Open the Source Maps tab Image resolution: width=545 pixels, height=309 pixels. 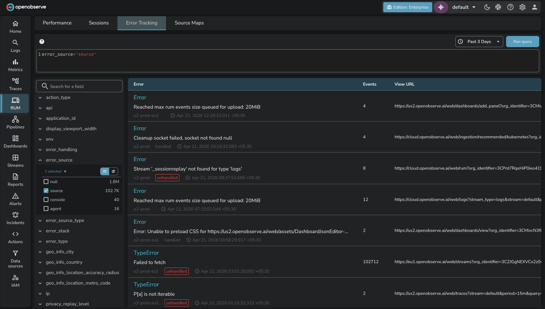[189, 23]
